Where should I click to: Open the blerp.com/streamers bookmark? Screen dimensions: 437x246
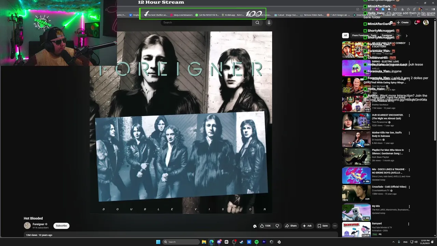coord(181,15)
